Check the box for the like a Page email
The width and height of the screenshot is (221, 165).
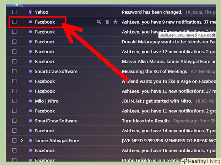[14, 81]
